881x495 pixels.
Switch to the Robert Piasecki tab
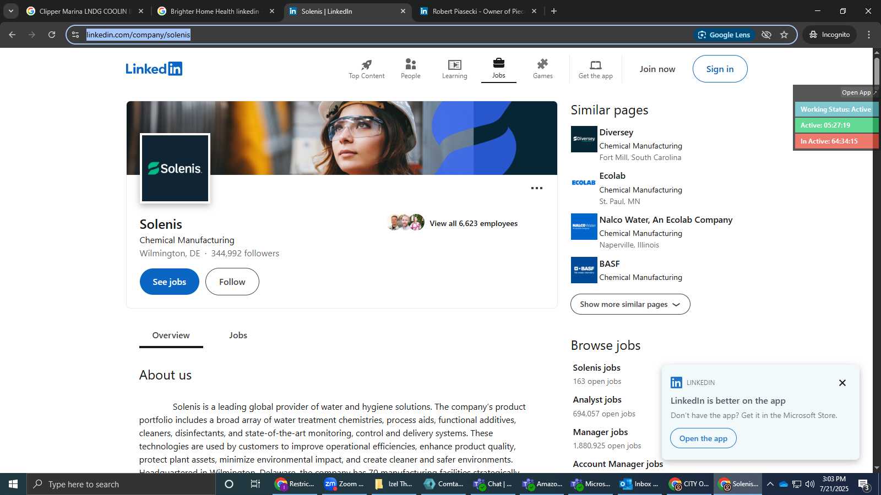(477, 11)
